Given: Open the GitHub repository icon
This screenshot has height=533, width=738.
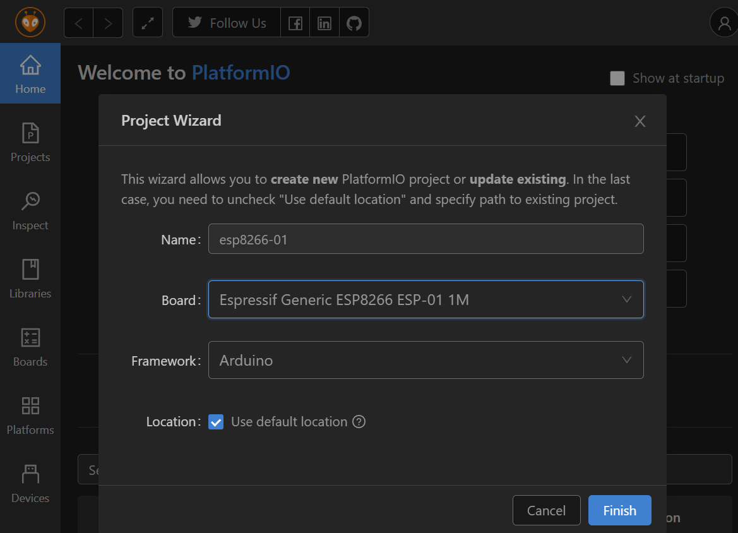Looking at the screenshot, I should click(x=354, y=23).
